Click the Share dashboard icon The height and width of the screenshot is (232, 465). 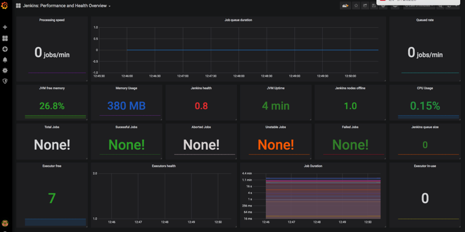(365, 5)
